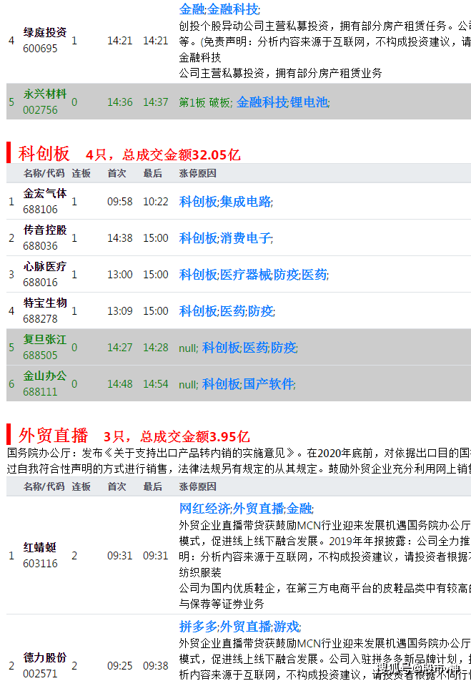Open 防疫 link in 特宝生物 row

260,311
